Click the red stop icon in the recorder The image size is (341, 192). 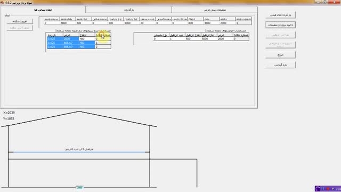(x=328, y=189)
